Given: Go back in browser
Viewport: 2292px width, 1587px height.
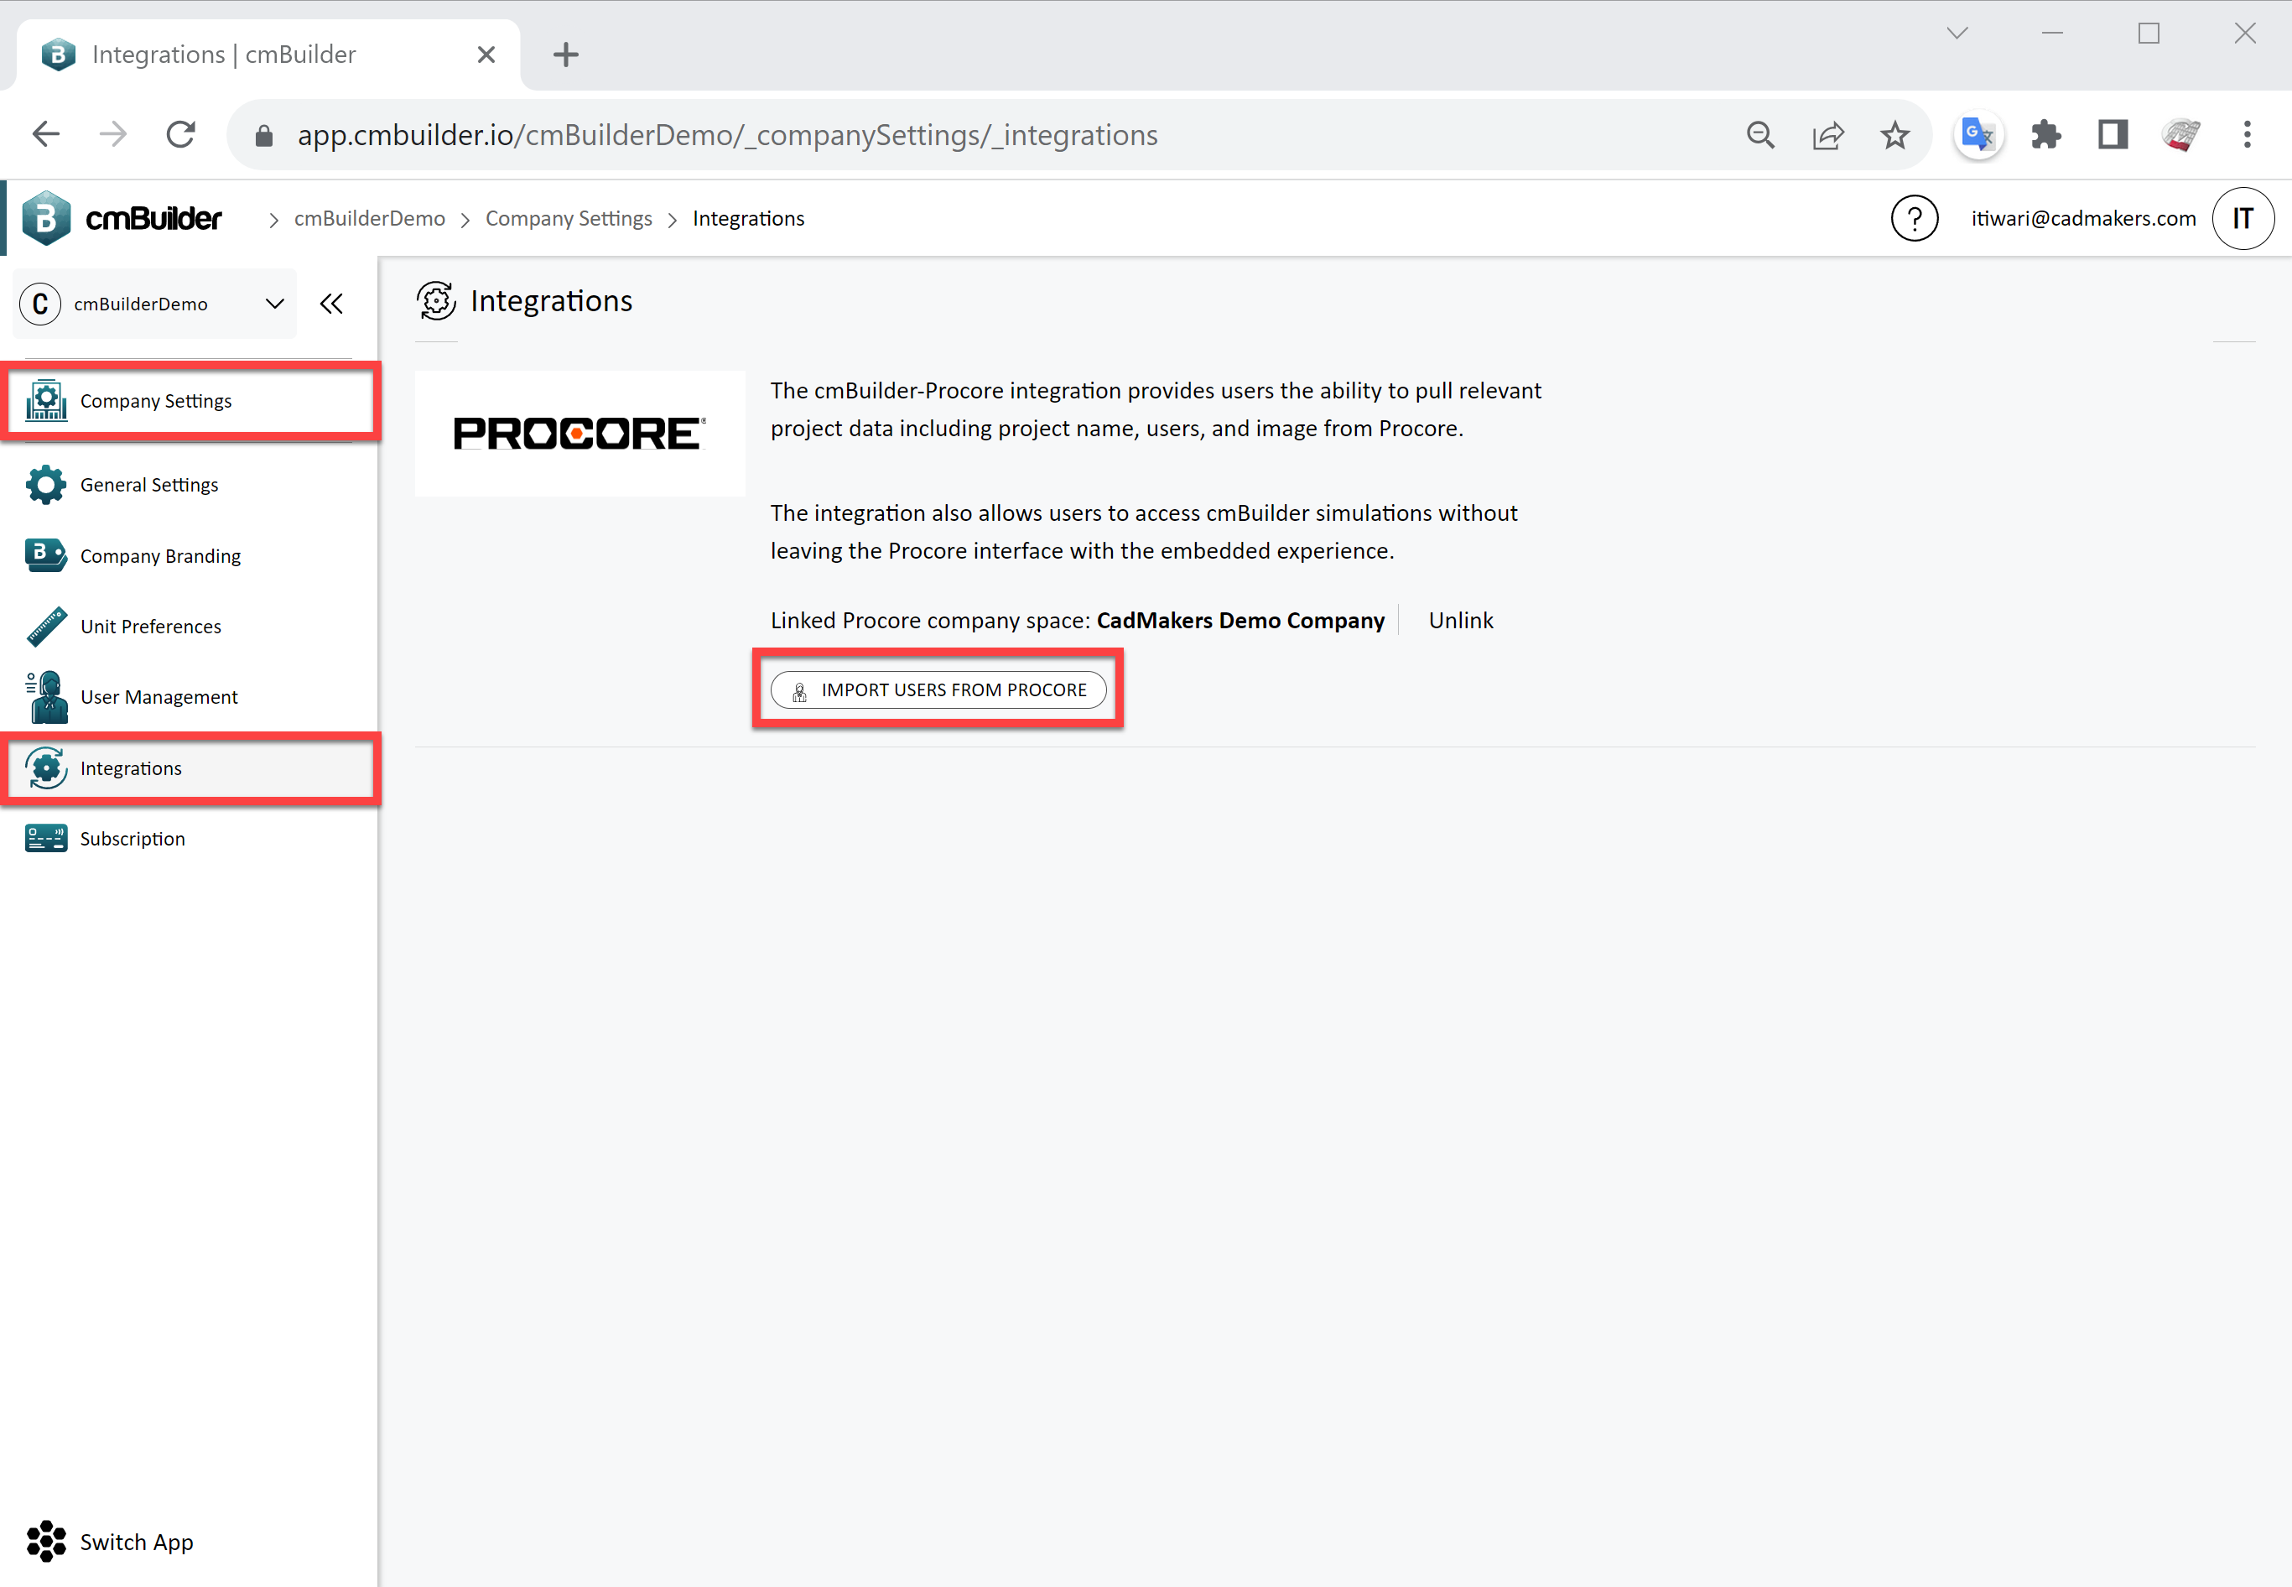Looking at the screenshot, I should (x=46, y=134).
